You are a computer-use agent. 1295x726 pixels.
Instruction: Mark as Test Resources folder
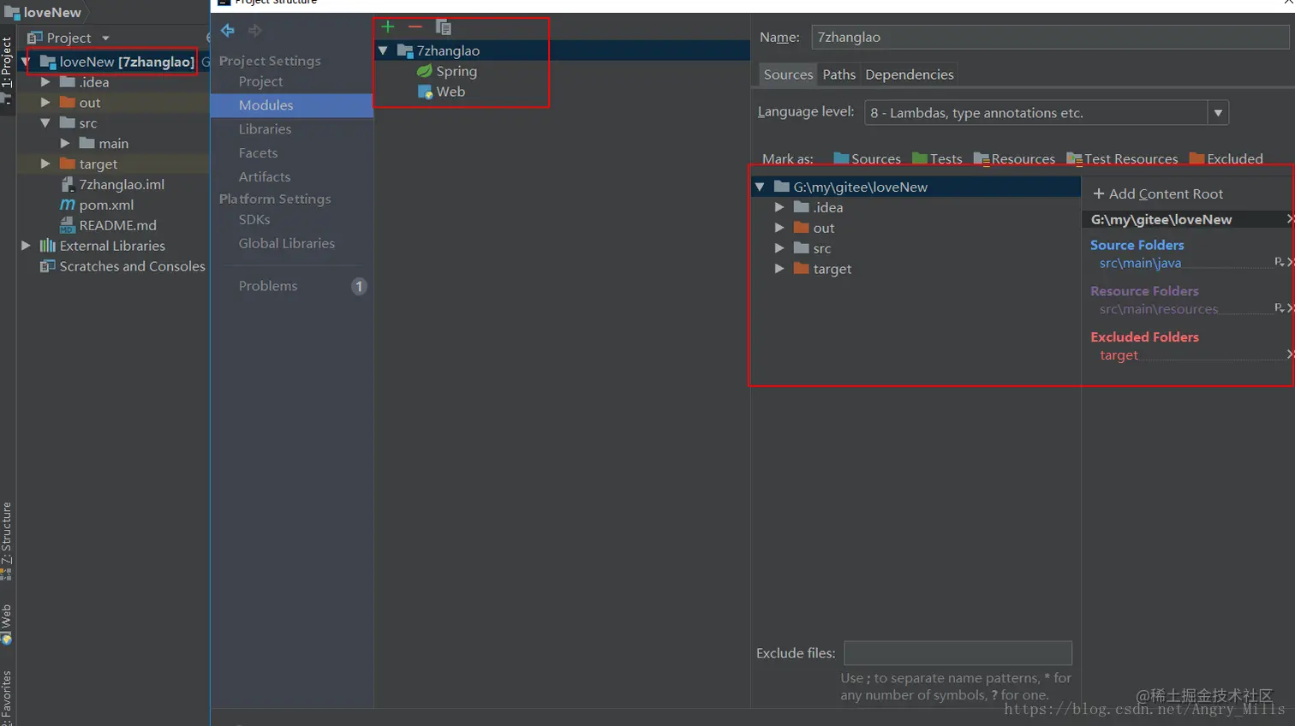click(x=1122, y=158)
